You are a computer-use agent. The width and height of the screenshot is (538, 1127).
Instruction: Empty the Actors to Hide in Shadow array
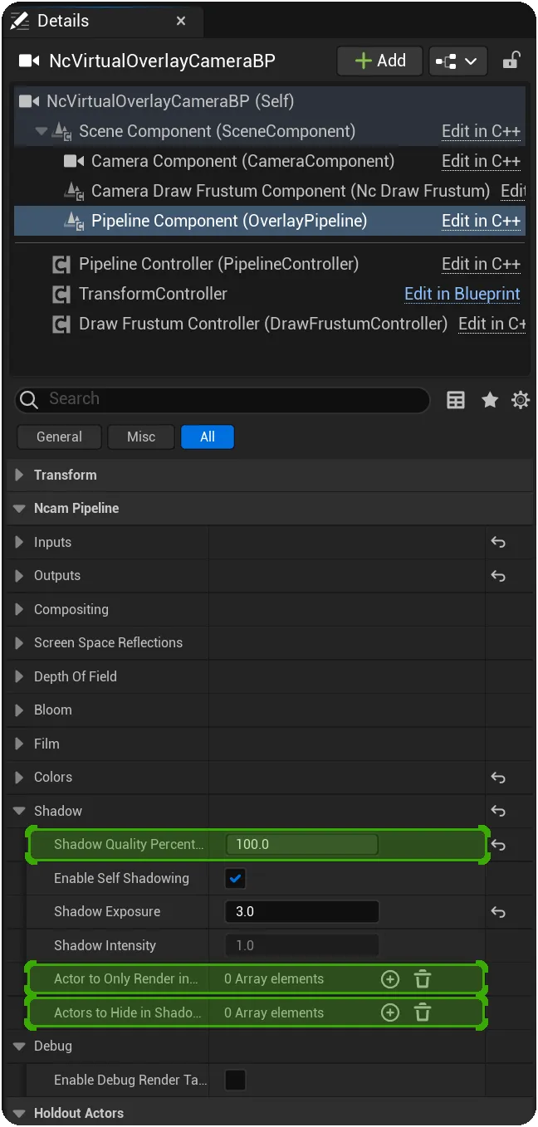423,1012
